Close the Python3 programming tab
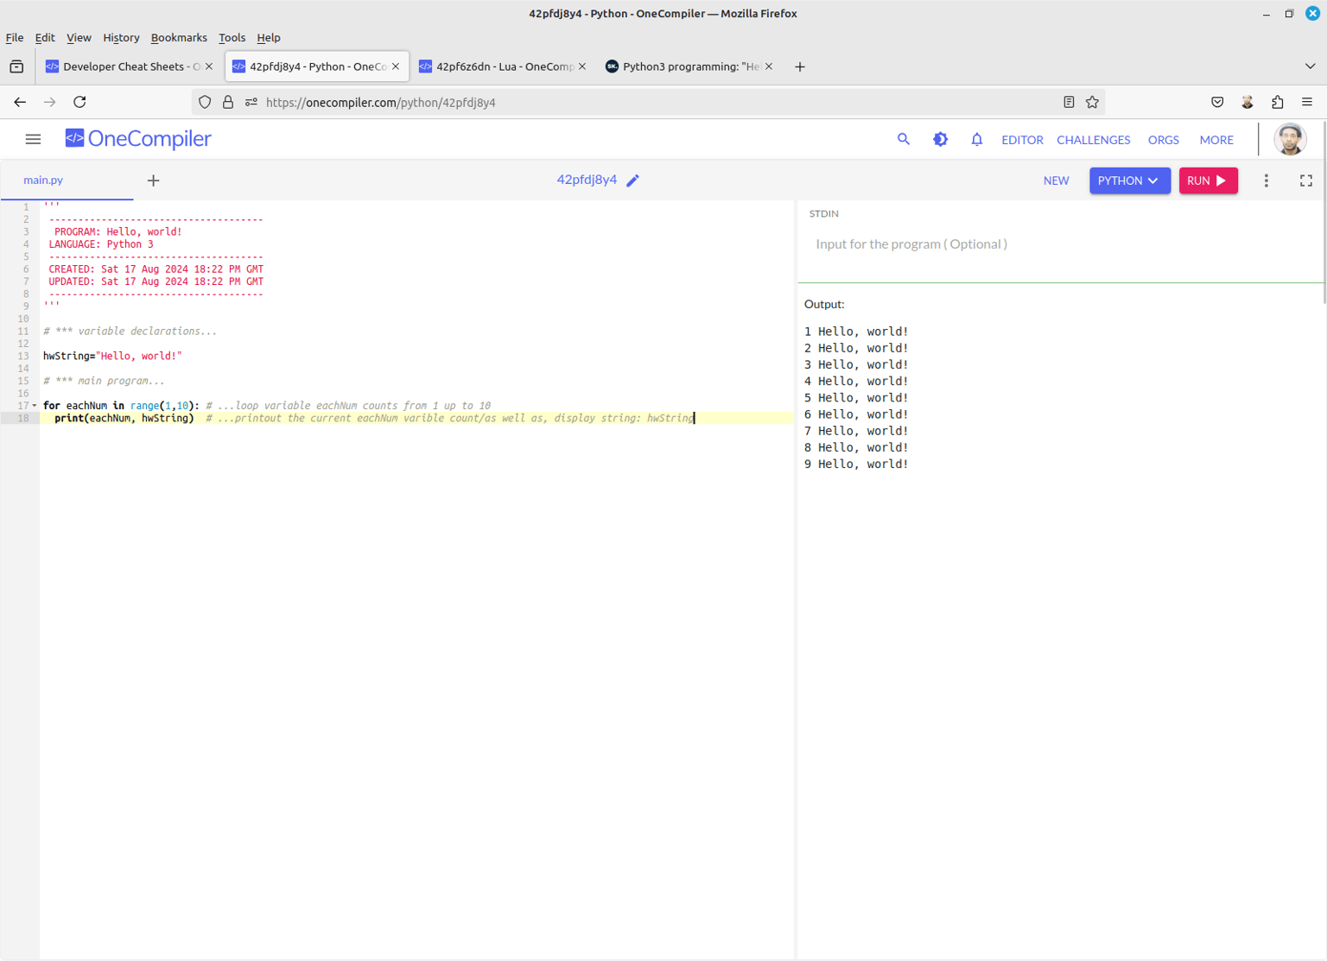The height and width of the screenshot is (961, 1327). click(x=769, y=66)
